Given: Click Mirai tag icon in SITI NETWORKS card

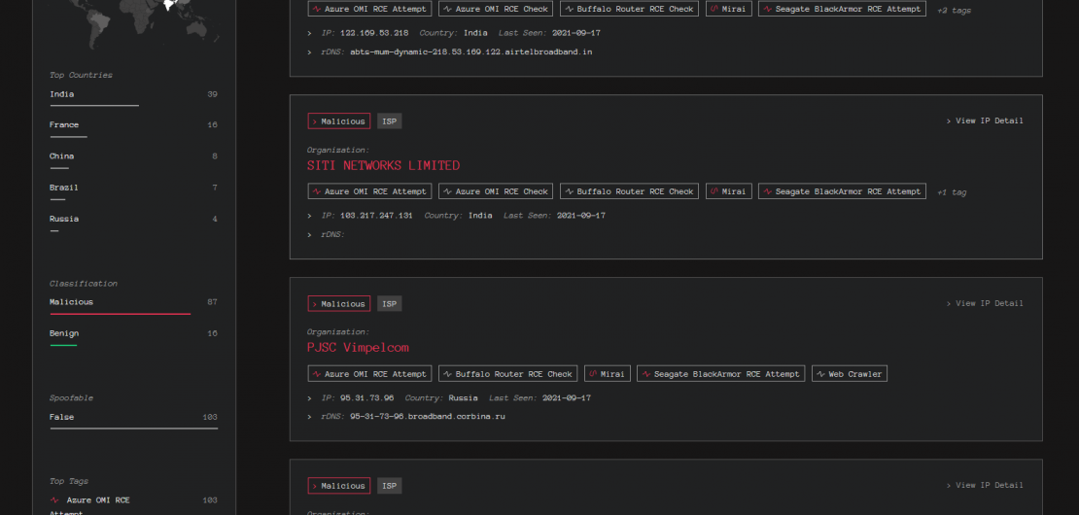Looking at the screenshot, I should [715, 191].
